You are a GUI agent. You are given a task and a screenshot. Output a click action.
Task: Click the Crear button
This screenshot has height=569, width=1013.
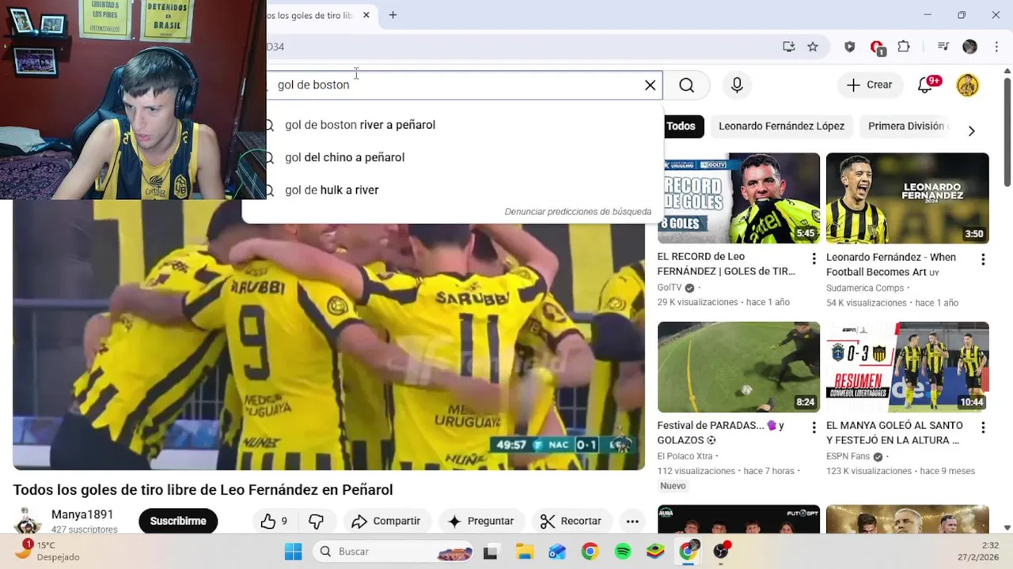869,85
